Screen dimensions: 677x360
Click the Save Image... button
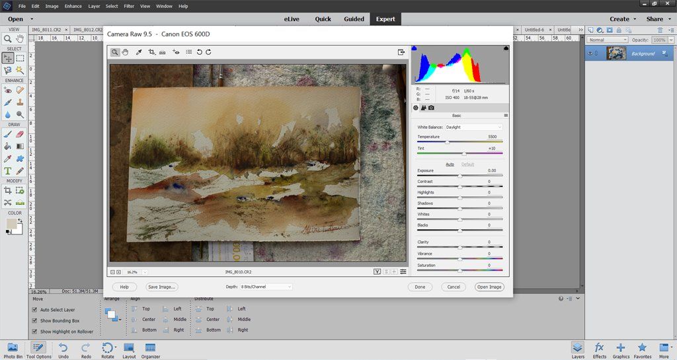click(161, 287)
